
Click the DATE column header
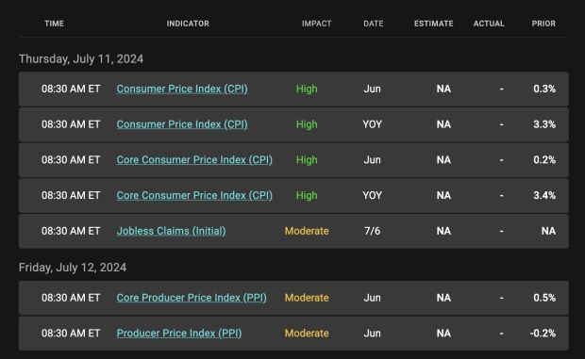click(x=374, y=24)
